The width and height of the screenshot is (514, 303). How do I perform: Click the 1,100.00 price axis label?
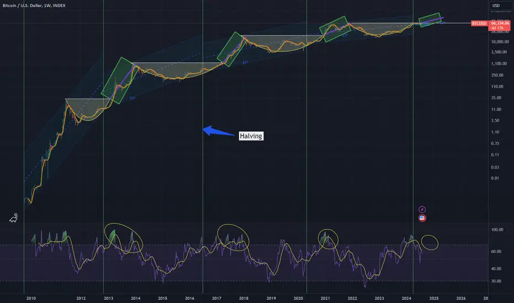499,63
